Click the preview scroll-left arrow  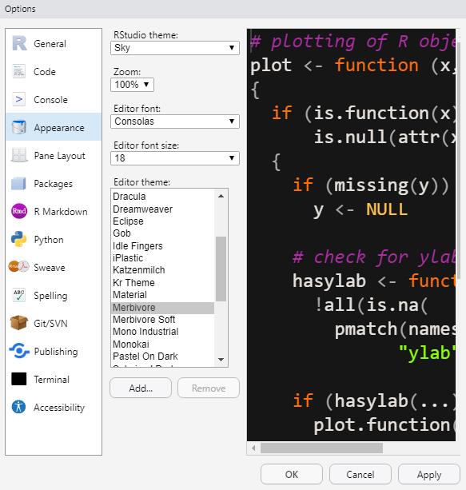tap(253, 448)
